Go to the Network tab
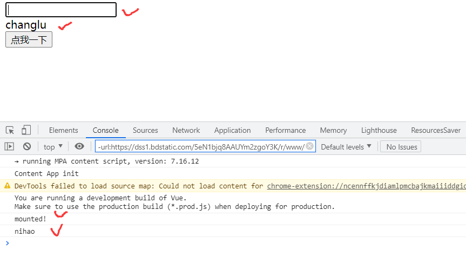Image resolution: width=466 pixels, height=257 pixels. pos(186,131)
